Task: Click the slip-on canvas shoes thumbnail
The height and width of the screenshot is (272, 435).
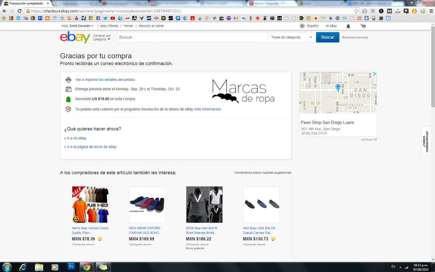Action: tap(261, 204)
